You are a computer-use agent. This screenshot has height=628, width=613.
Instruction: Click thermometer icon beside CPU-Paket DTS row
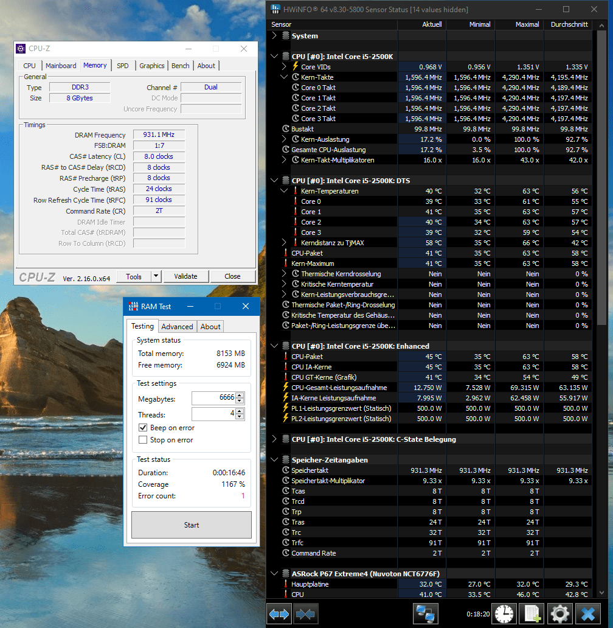(286, 253)
